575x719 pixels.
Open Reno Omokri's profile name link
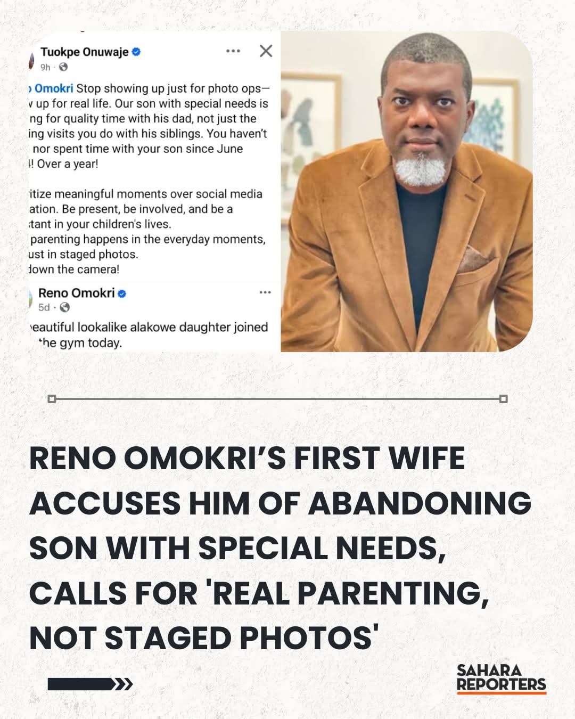point(76,293)
